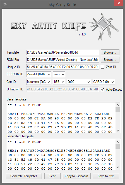125x185 pixels.
Task: Enable the Zero-Fill checkbox for Unique ID
Action: pos(102,67)
